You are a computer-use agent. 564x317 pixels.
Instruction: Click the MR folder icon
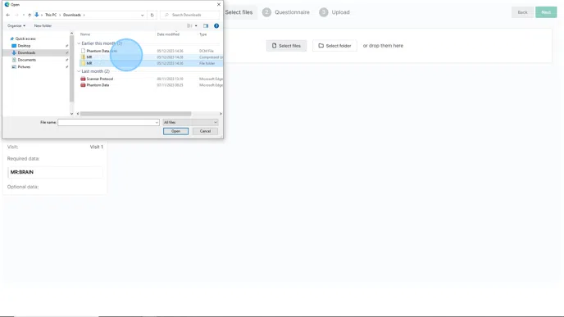[x=83, y=63]
